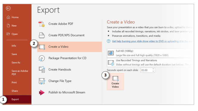Screen dimensions: 198x111
Task: Click the Create Handouts icon
Action: (42, 69)
